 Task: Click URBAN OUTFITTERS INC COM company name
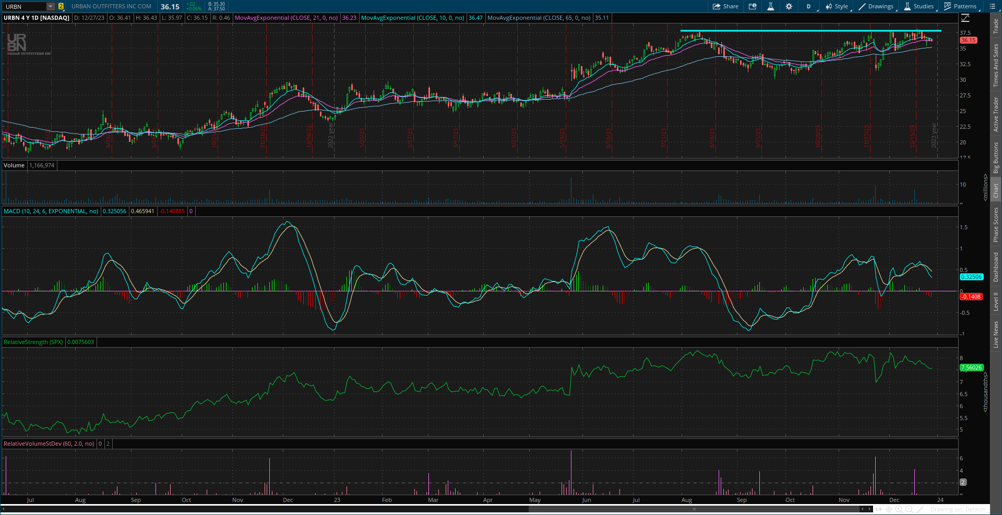click(x=112, y=6)
